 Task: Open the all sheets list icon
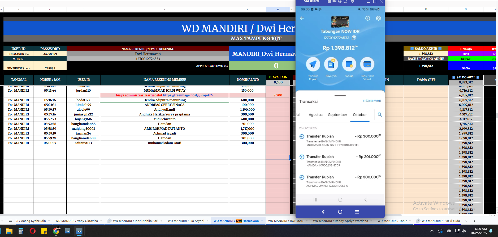(10, 221)
